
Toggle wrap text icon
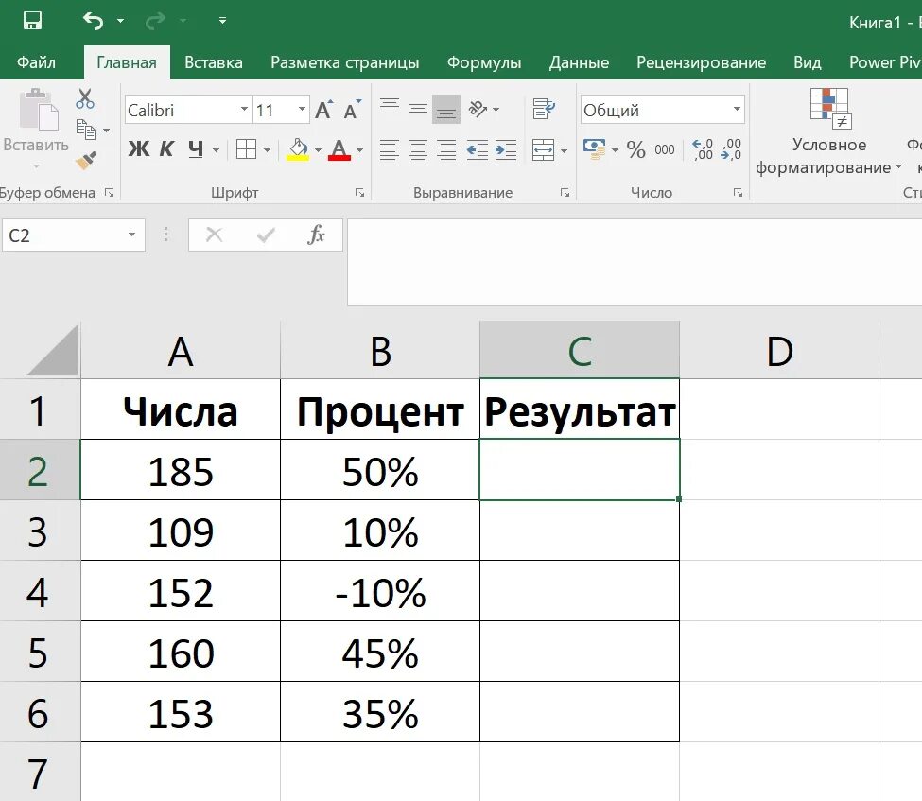(x=544, y=109)
